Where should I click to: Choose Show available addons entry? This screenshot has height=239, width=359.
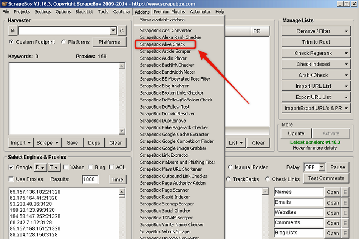162,20
